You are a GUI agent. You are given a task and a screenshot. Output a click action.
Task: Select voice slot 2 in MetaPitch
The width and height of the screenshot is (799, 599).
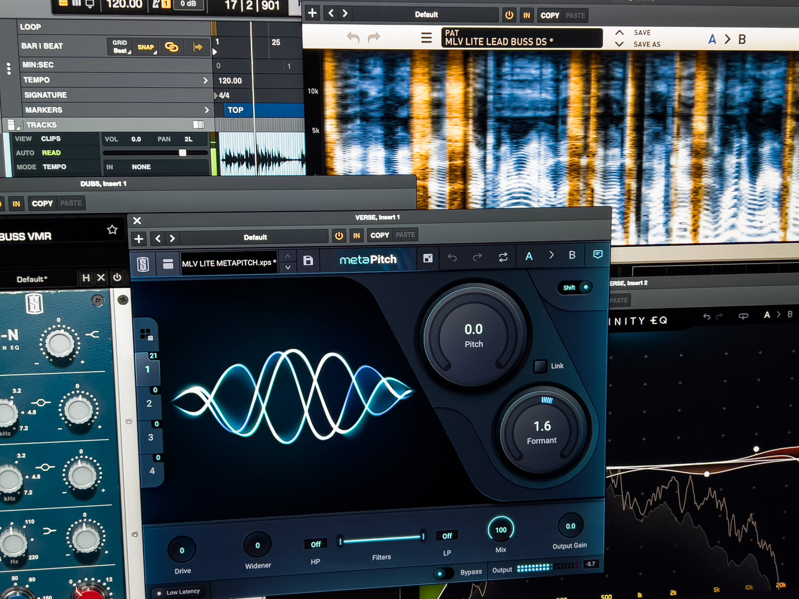[149, 403]
